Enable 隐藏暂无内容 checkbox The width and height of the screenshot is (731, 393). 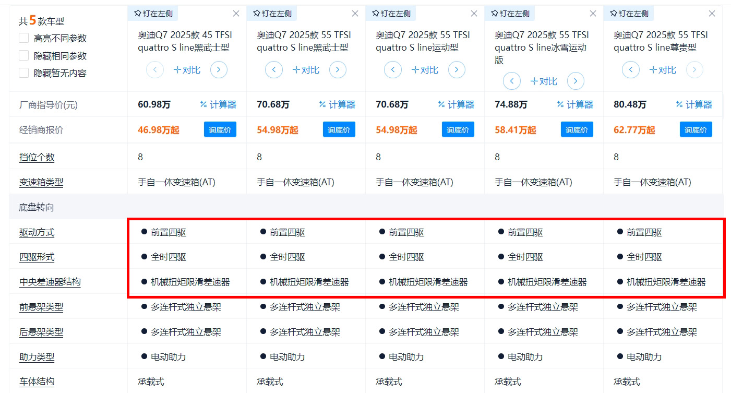click(x=23, y=73)
